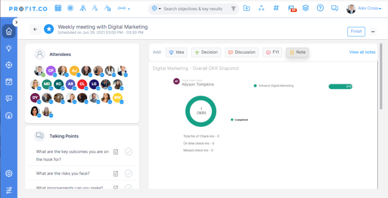388x198 pixels.
Task: Open the help question mark icon
Action: (320, 8)
